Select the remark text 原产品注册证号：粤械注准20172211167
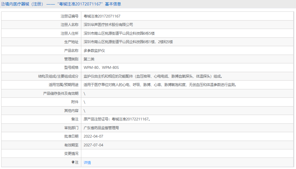 [117, 119]
